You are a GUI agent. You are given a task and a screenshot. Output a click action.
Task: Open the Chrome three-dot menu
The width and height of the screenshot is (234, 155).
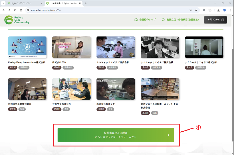click(x=230, y=10)
